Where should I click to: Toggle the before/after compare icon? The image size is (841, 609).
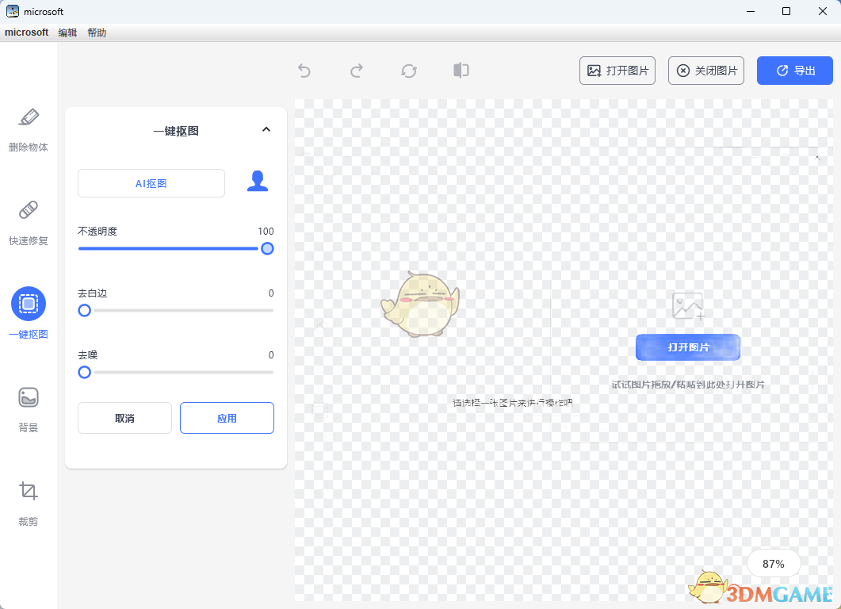click(461, 71)
